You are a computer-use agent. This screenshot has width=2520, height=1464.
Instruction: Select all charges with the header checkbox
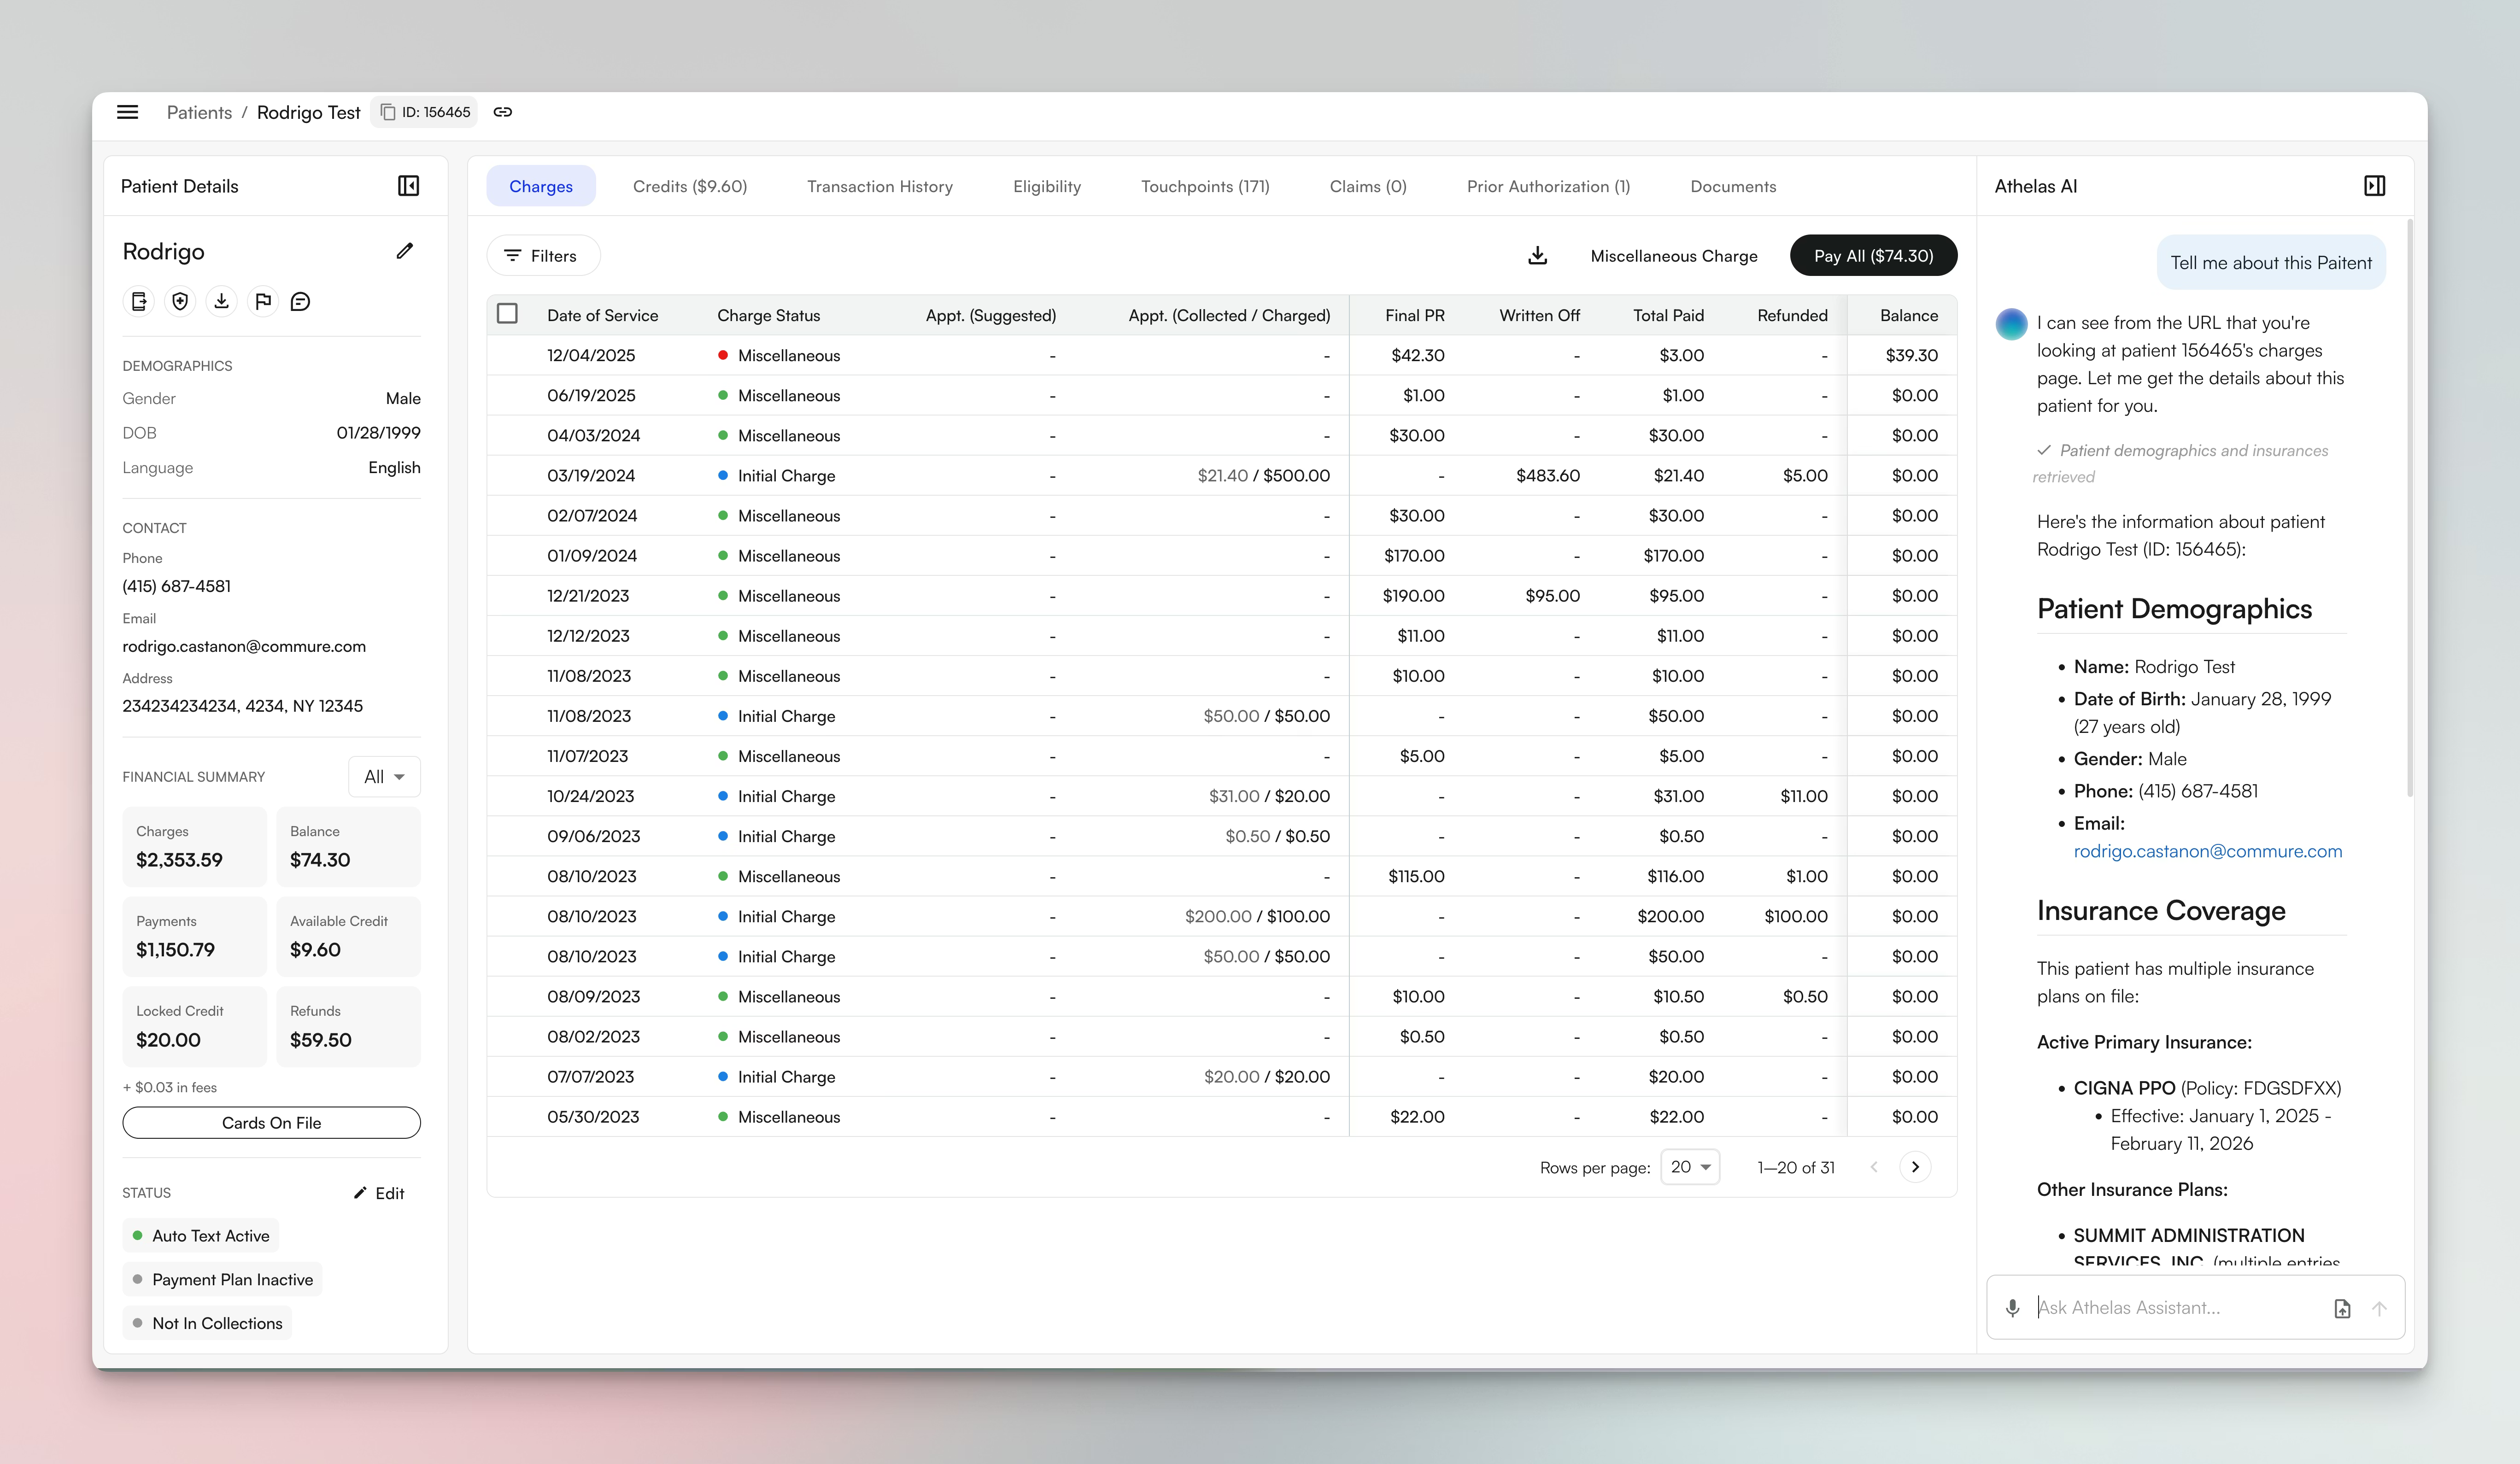tap(508, 313)
